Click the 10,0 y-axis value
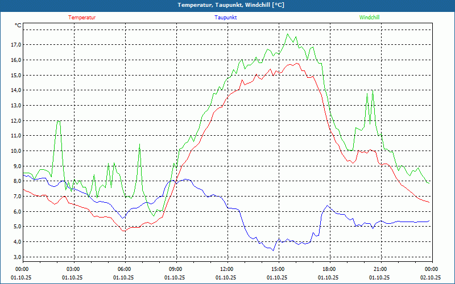 [15, 151]
